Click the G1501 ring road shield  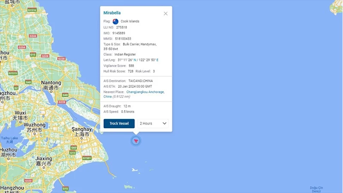(x=87, y=158)
